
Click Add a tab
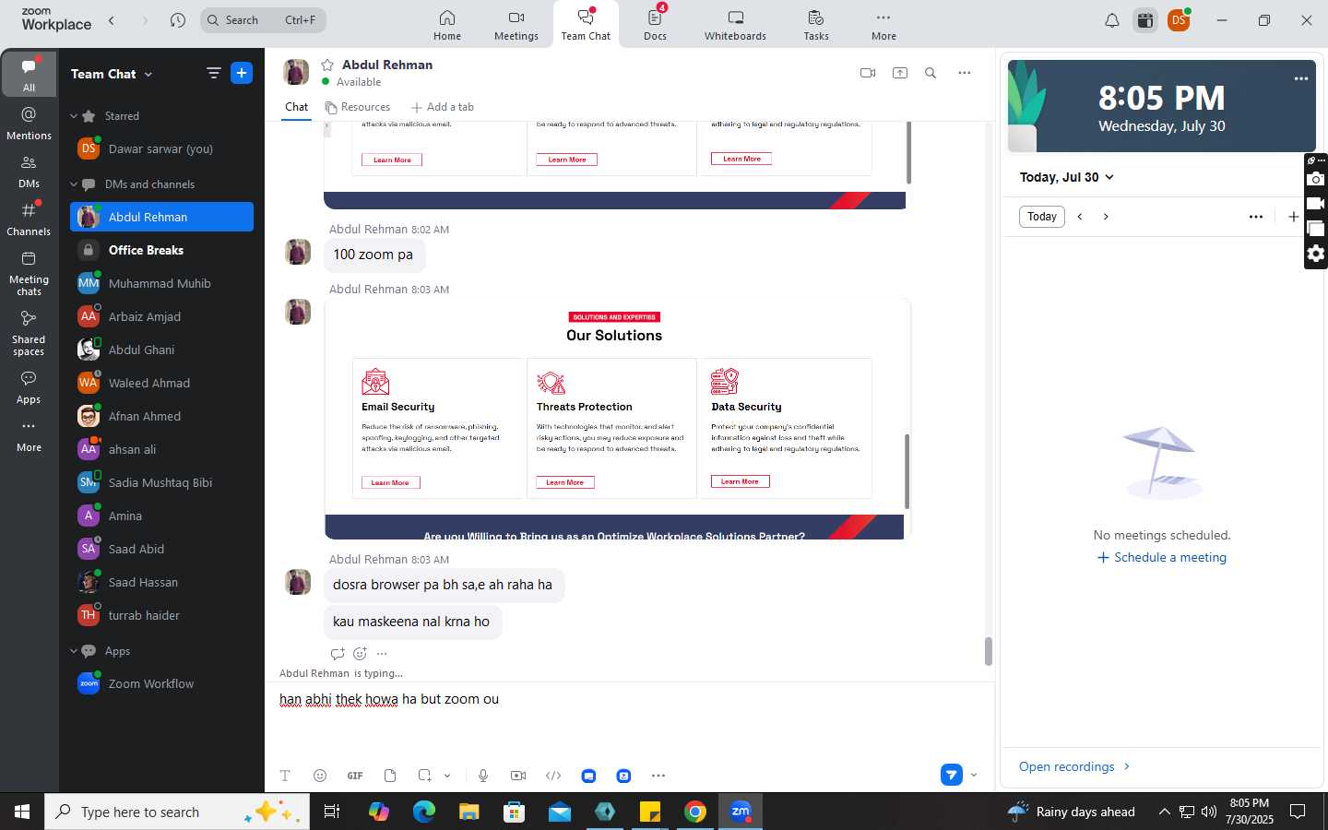pyautogui.click(x=443, y=107)
